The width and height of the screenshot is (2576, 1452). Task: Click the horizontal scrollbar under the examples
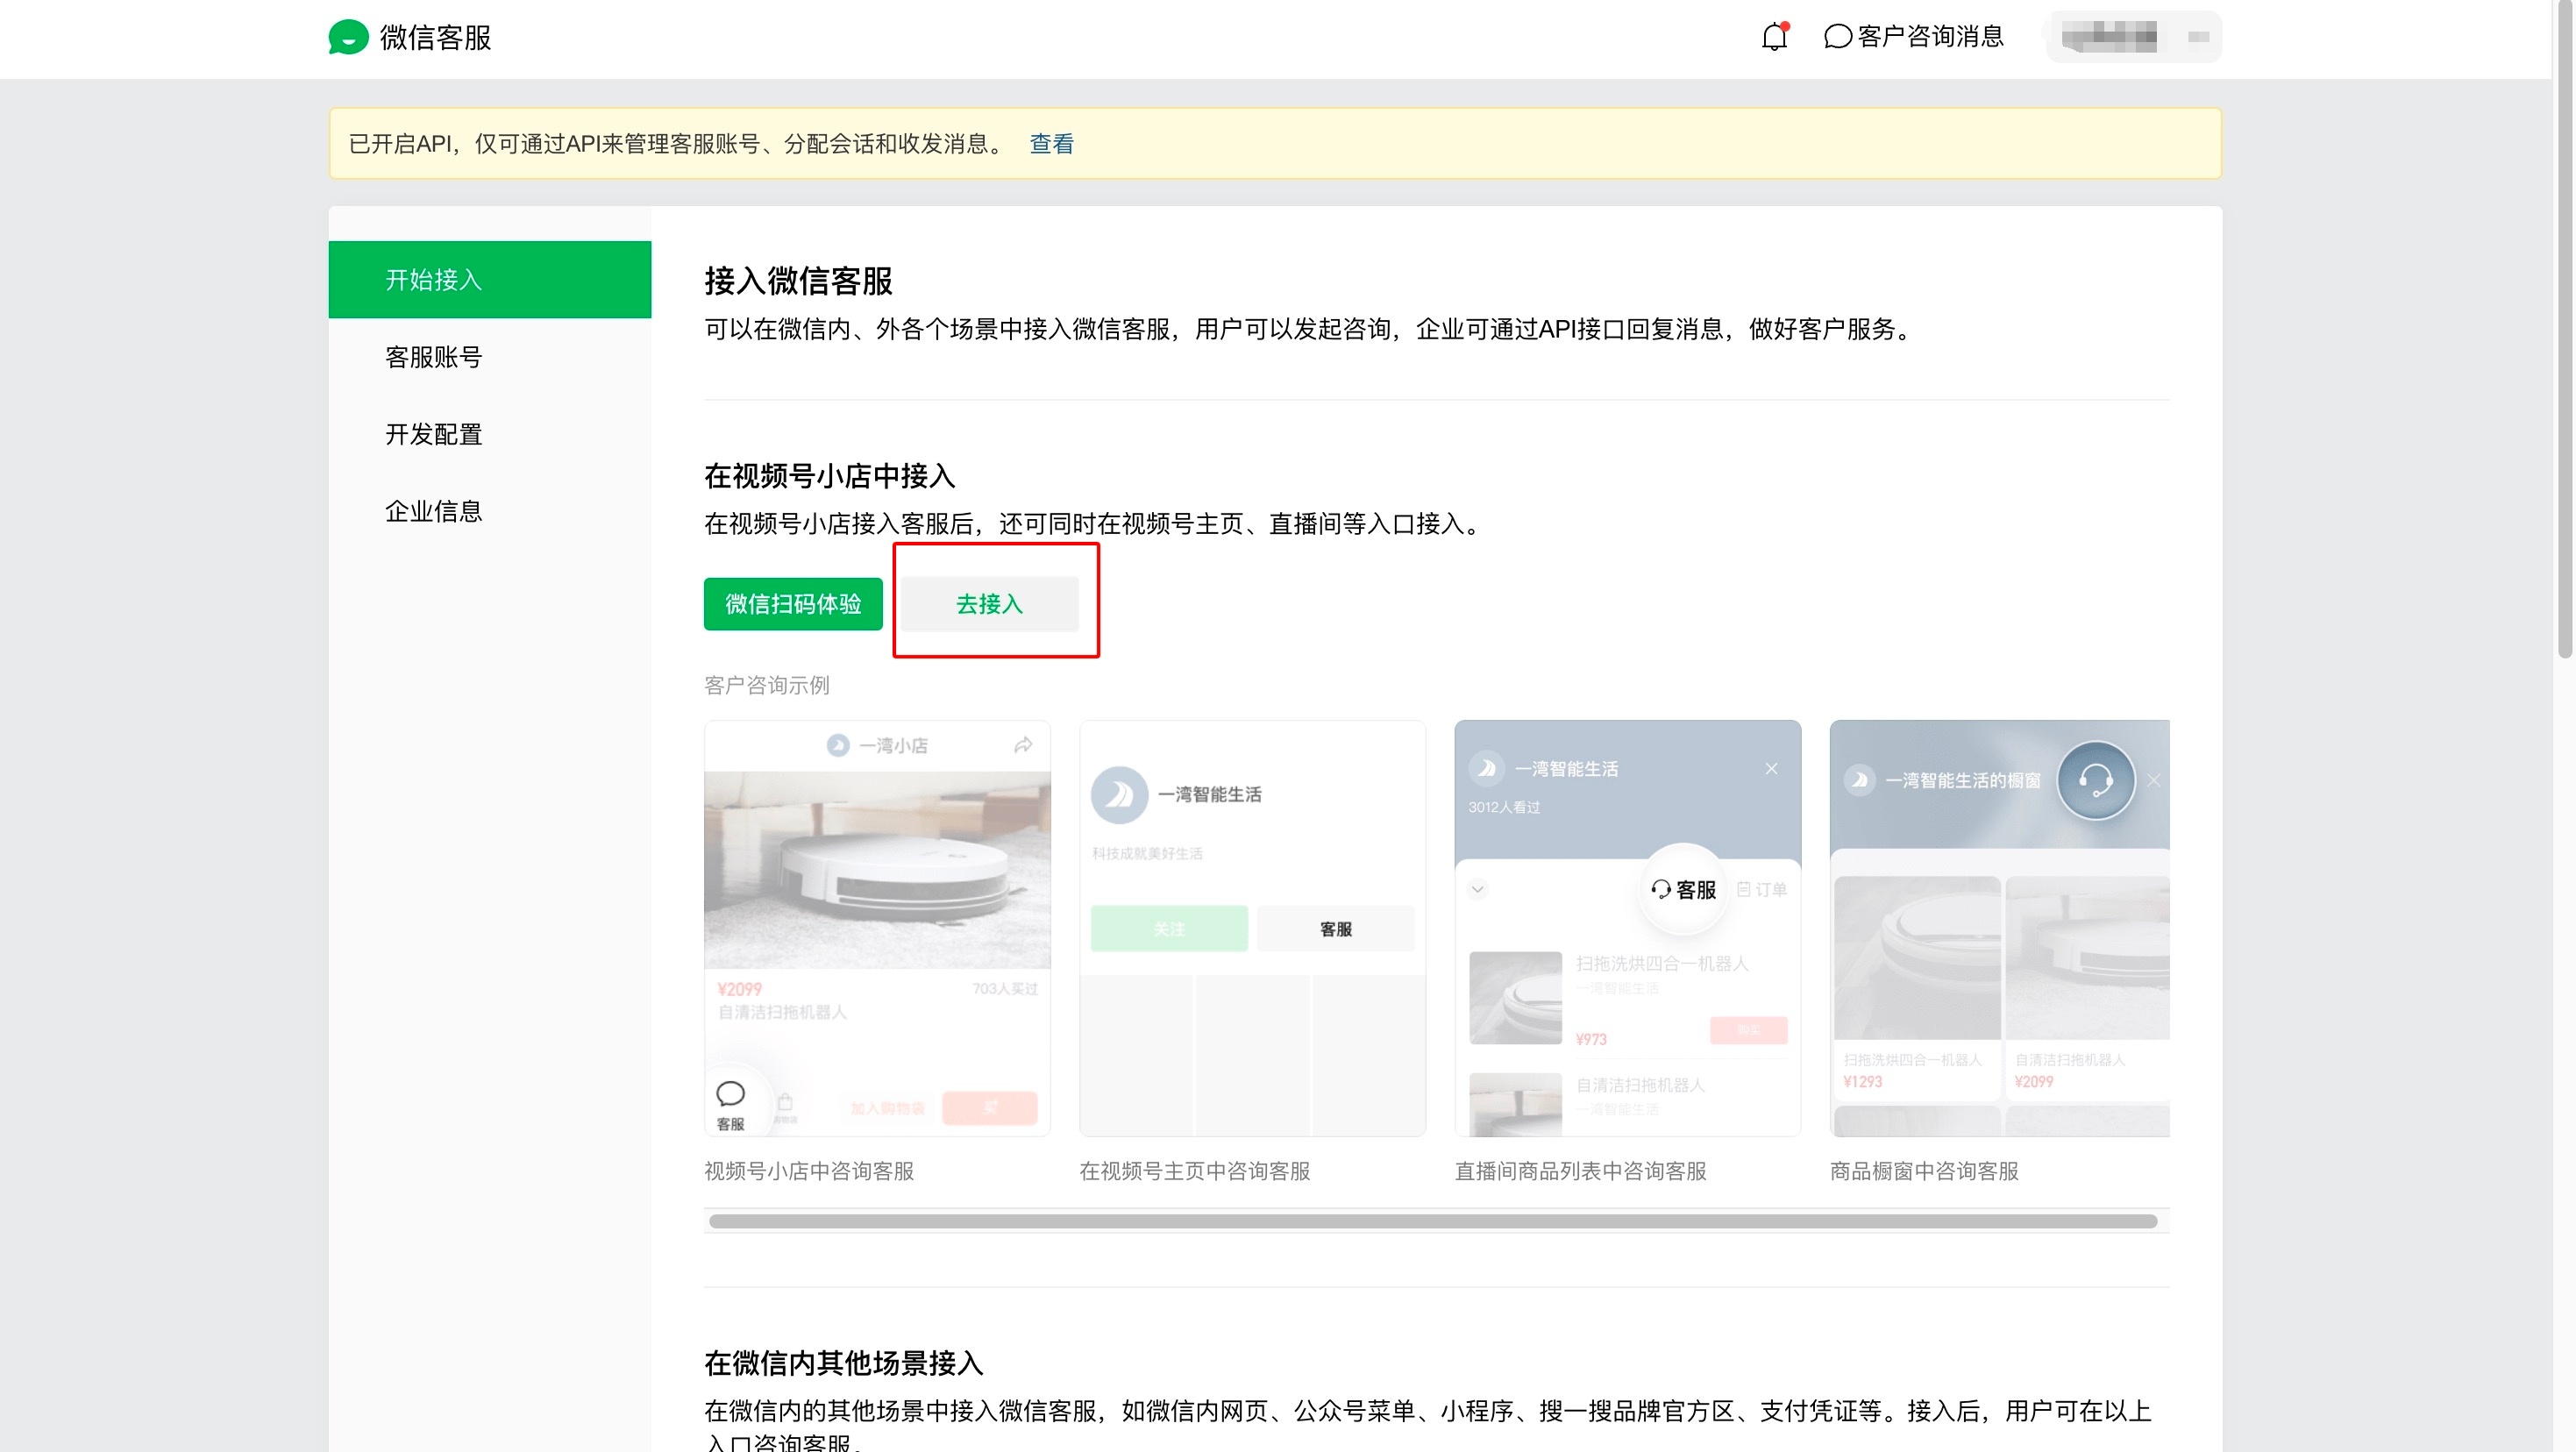click(x=1432, y=1221)
